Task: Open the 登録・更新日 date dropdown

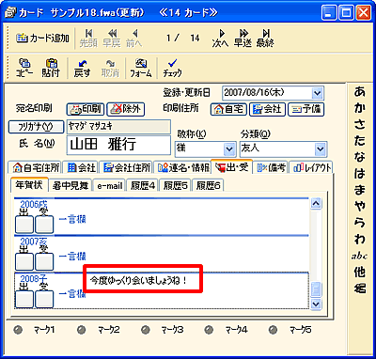Action: click(x=318, y=93)
